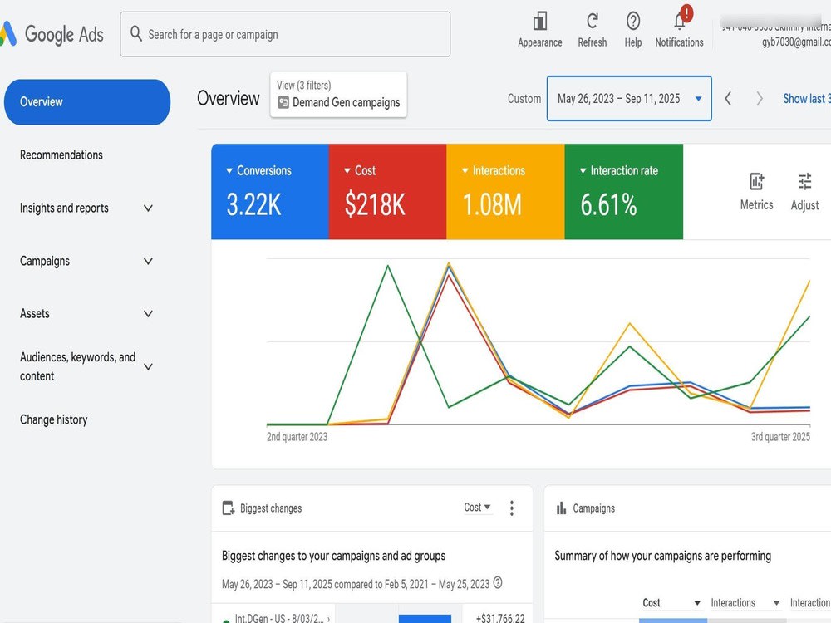The width and height of the screenshot is (831, 623).
Task: Click the 2nd quarter 2023 axis label
Action: 297,437
